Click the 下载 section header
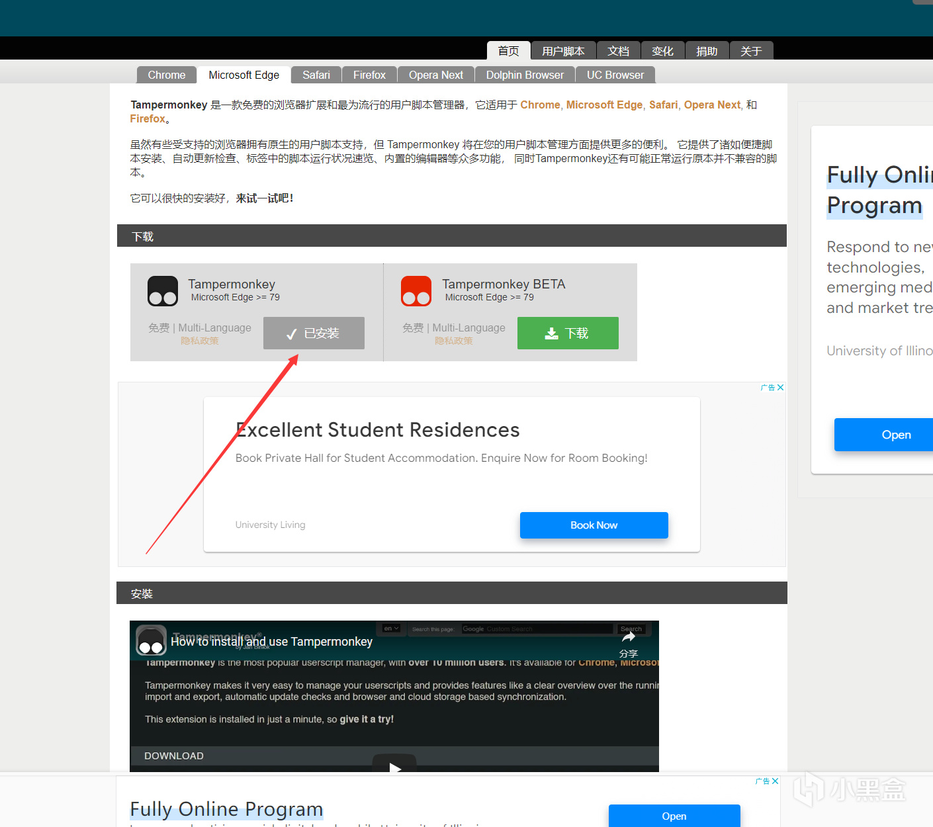This screenshot has width=933, height=827. click(452, 236)
